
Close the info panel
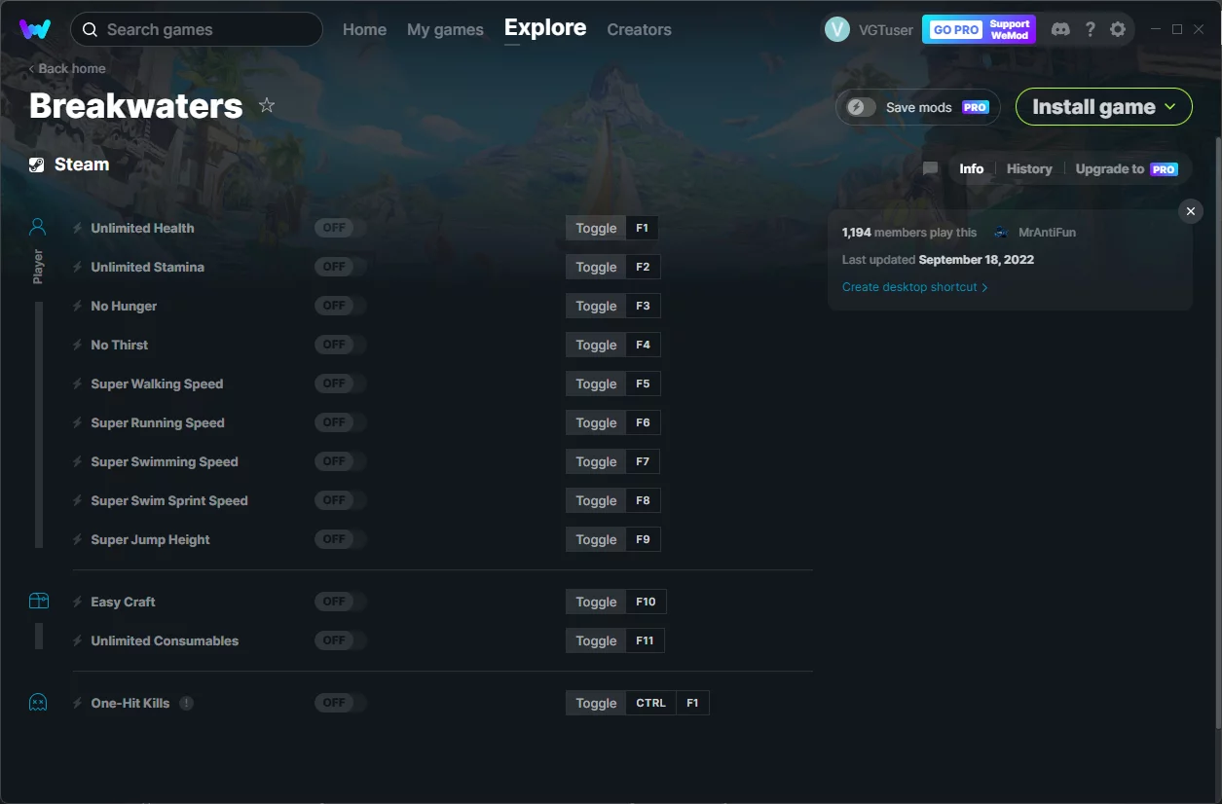point(1190,211)
